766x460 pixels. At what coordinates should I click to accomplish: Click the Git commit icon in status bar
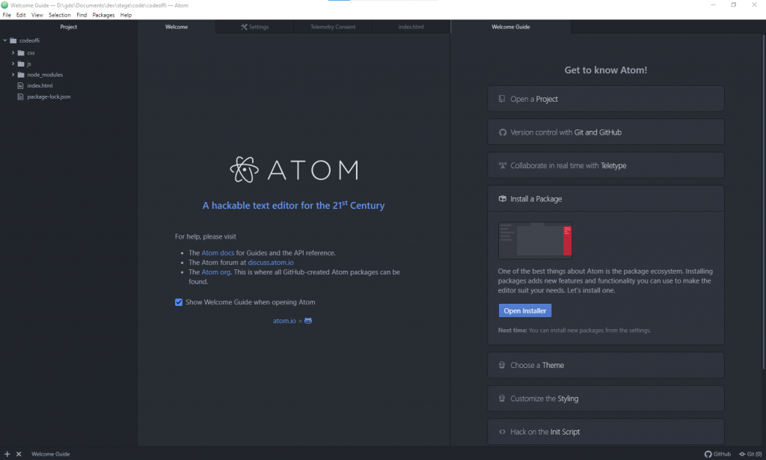click(742, 454)
